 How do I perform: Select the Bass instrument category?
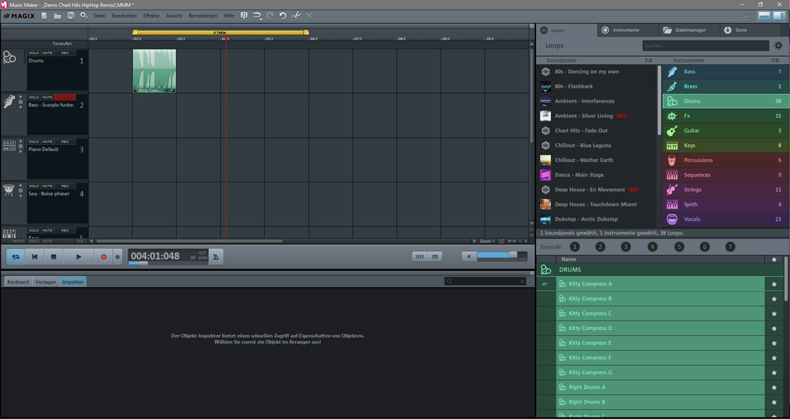(x=725, y=72)
